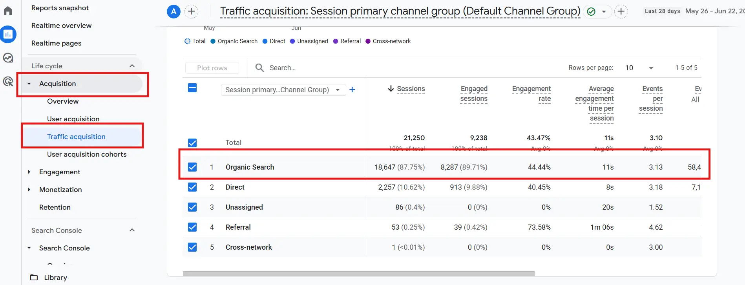Click the blue 'A' comparison badge
This screenshot has width=745, height=285.
[x=173, y=11]
